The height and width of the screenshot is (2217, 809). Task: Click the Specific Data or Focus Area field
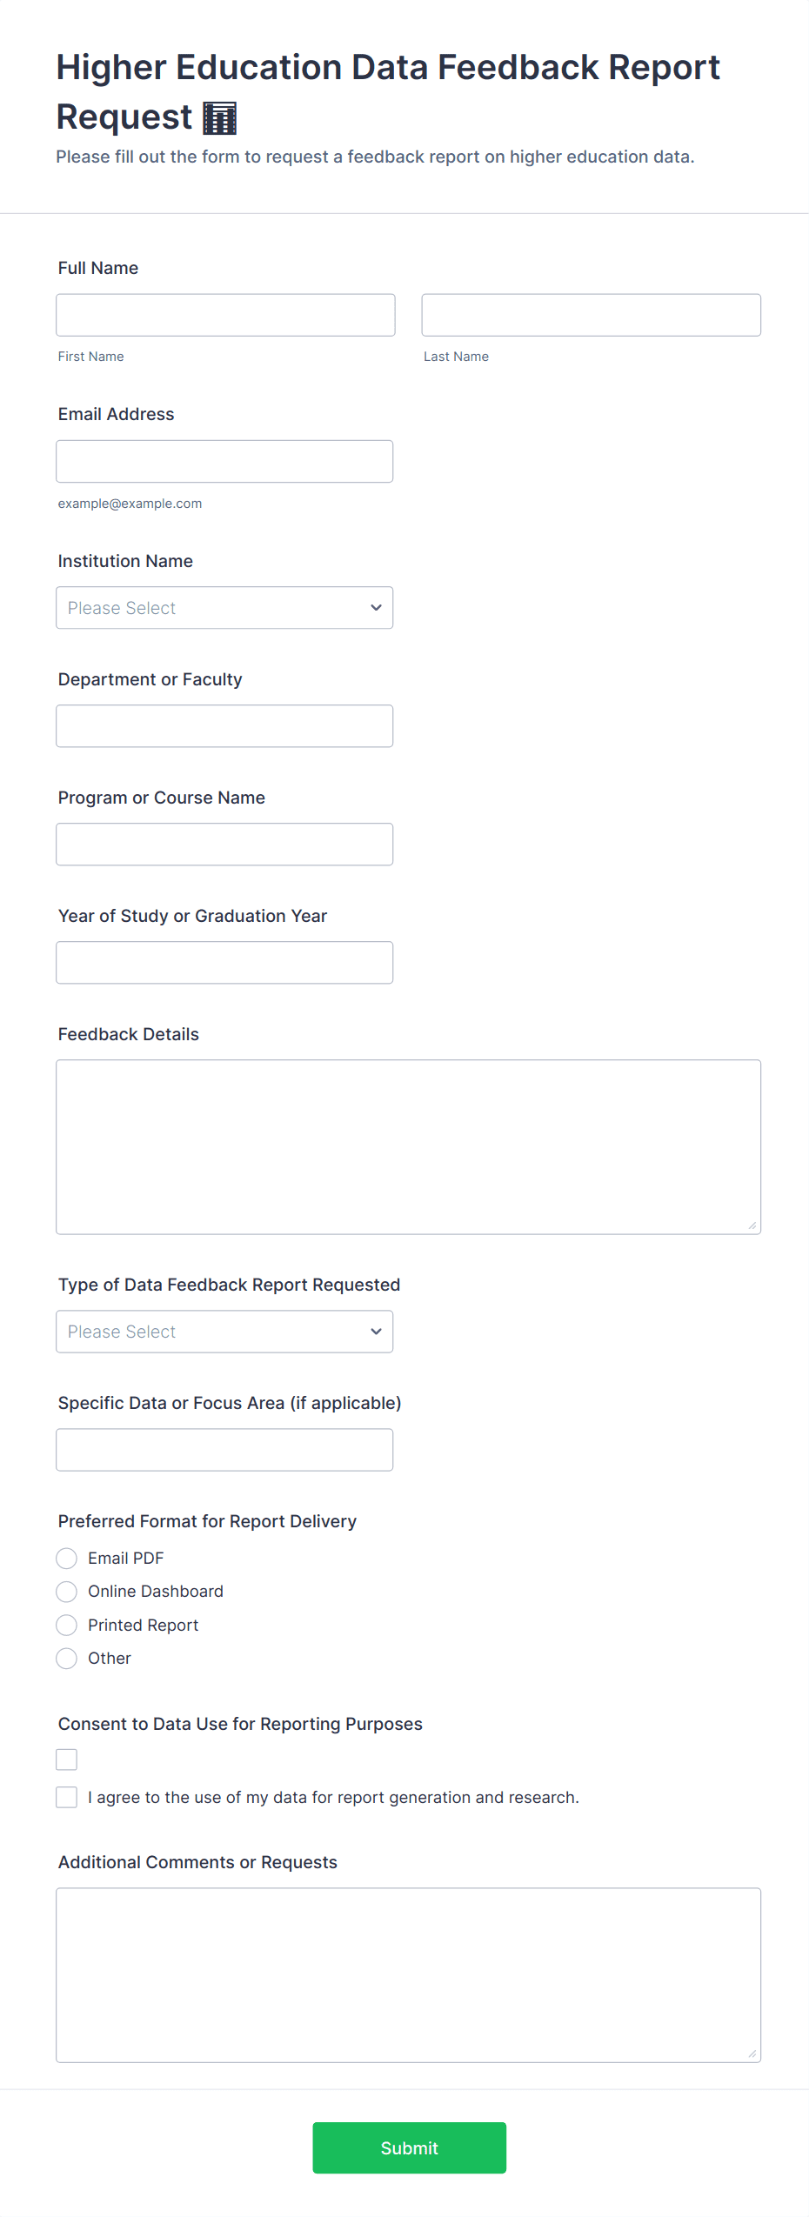tap(224, 1450)
